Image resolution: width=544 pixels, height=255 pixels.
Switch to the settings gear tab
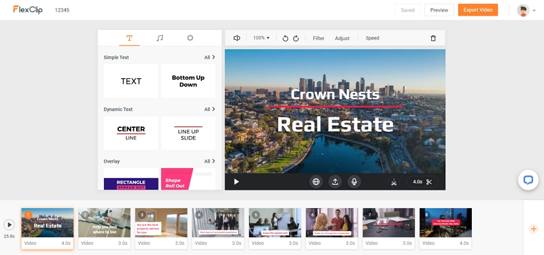click(190, 38)
